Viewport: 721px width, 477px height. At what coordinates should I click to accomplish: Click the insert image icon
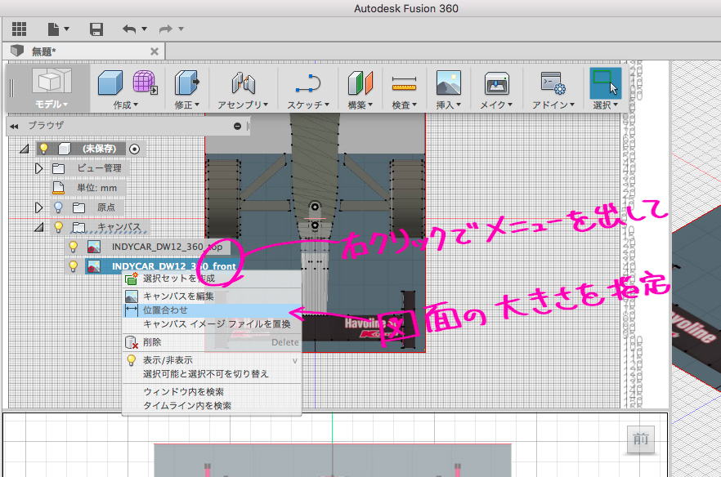(x=448, y=83)
